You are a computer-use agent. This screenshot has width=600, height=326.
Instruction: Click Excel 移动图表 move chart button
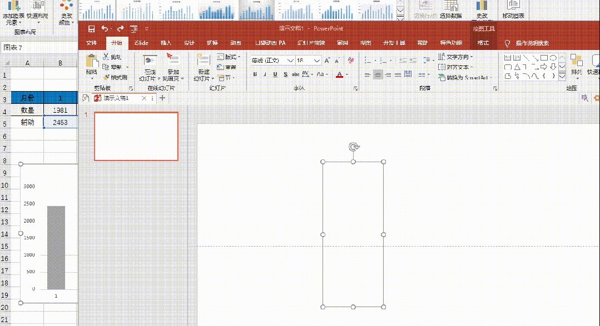tap(513, 9)
